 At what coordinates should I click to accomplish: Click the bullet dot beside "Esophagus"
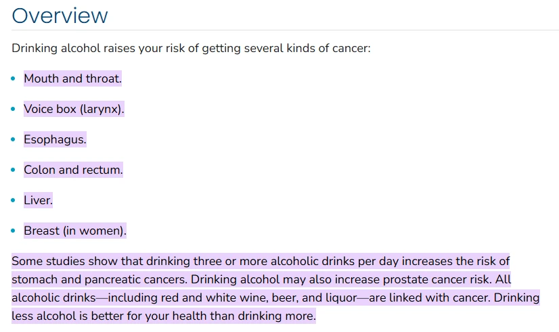point(13,139)
